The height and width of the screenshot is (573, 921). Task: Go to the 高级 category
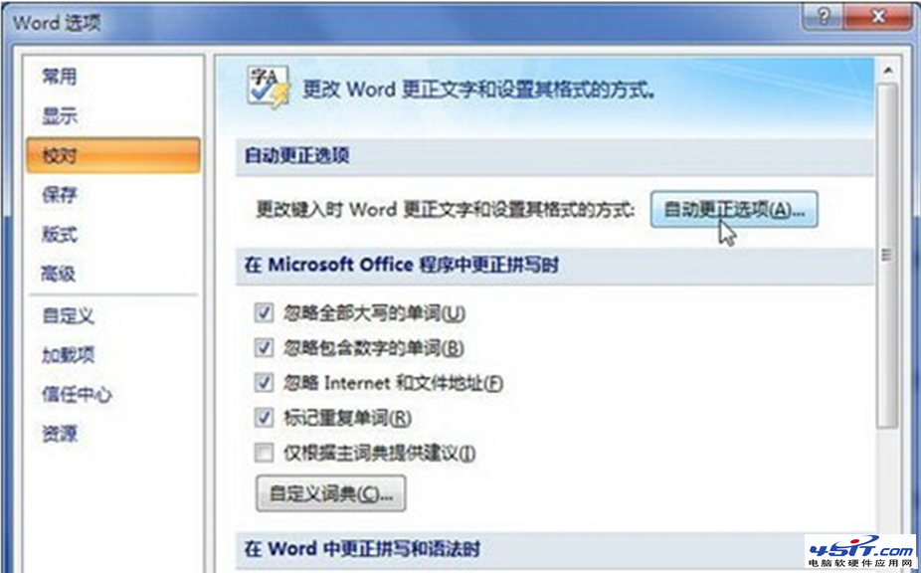pyautogui.click(x=58, y=274)
